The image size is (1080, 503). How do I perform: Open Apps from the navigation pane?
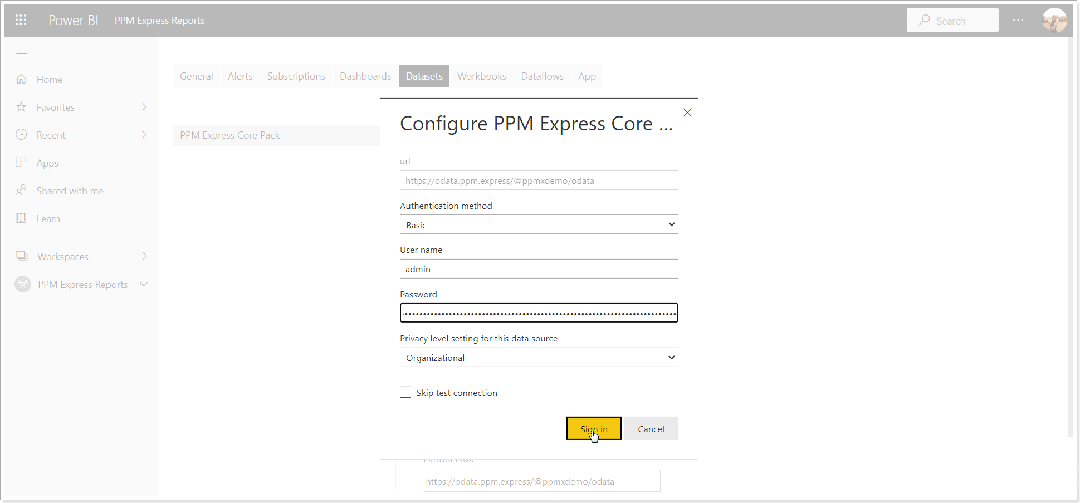click(x=21, y=163)
